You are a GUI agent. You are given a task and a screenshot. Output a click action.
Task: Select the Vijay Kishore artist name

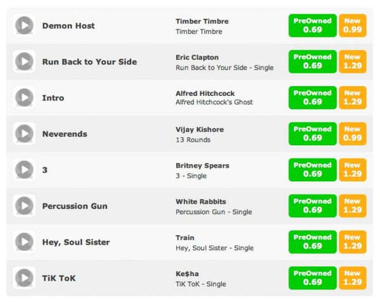point(199,130)
